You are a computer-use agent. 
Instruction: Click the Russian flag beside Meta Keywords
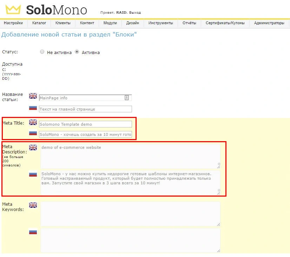click(33, 232)
